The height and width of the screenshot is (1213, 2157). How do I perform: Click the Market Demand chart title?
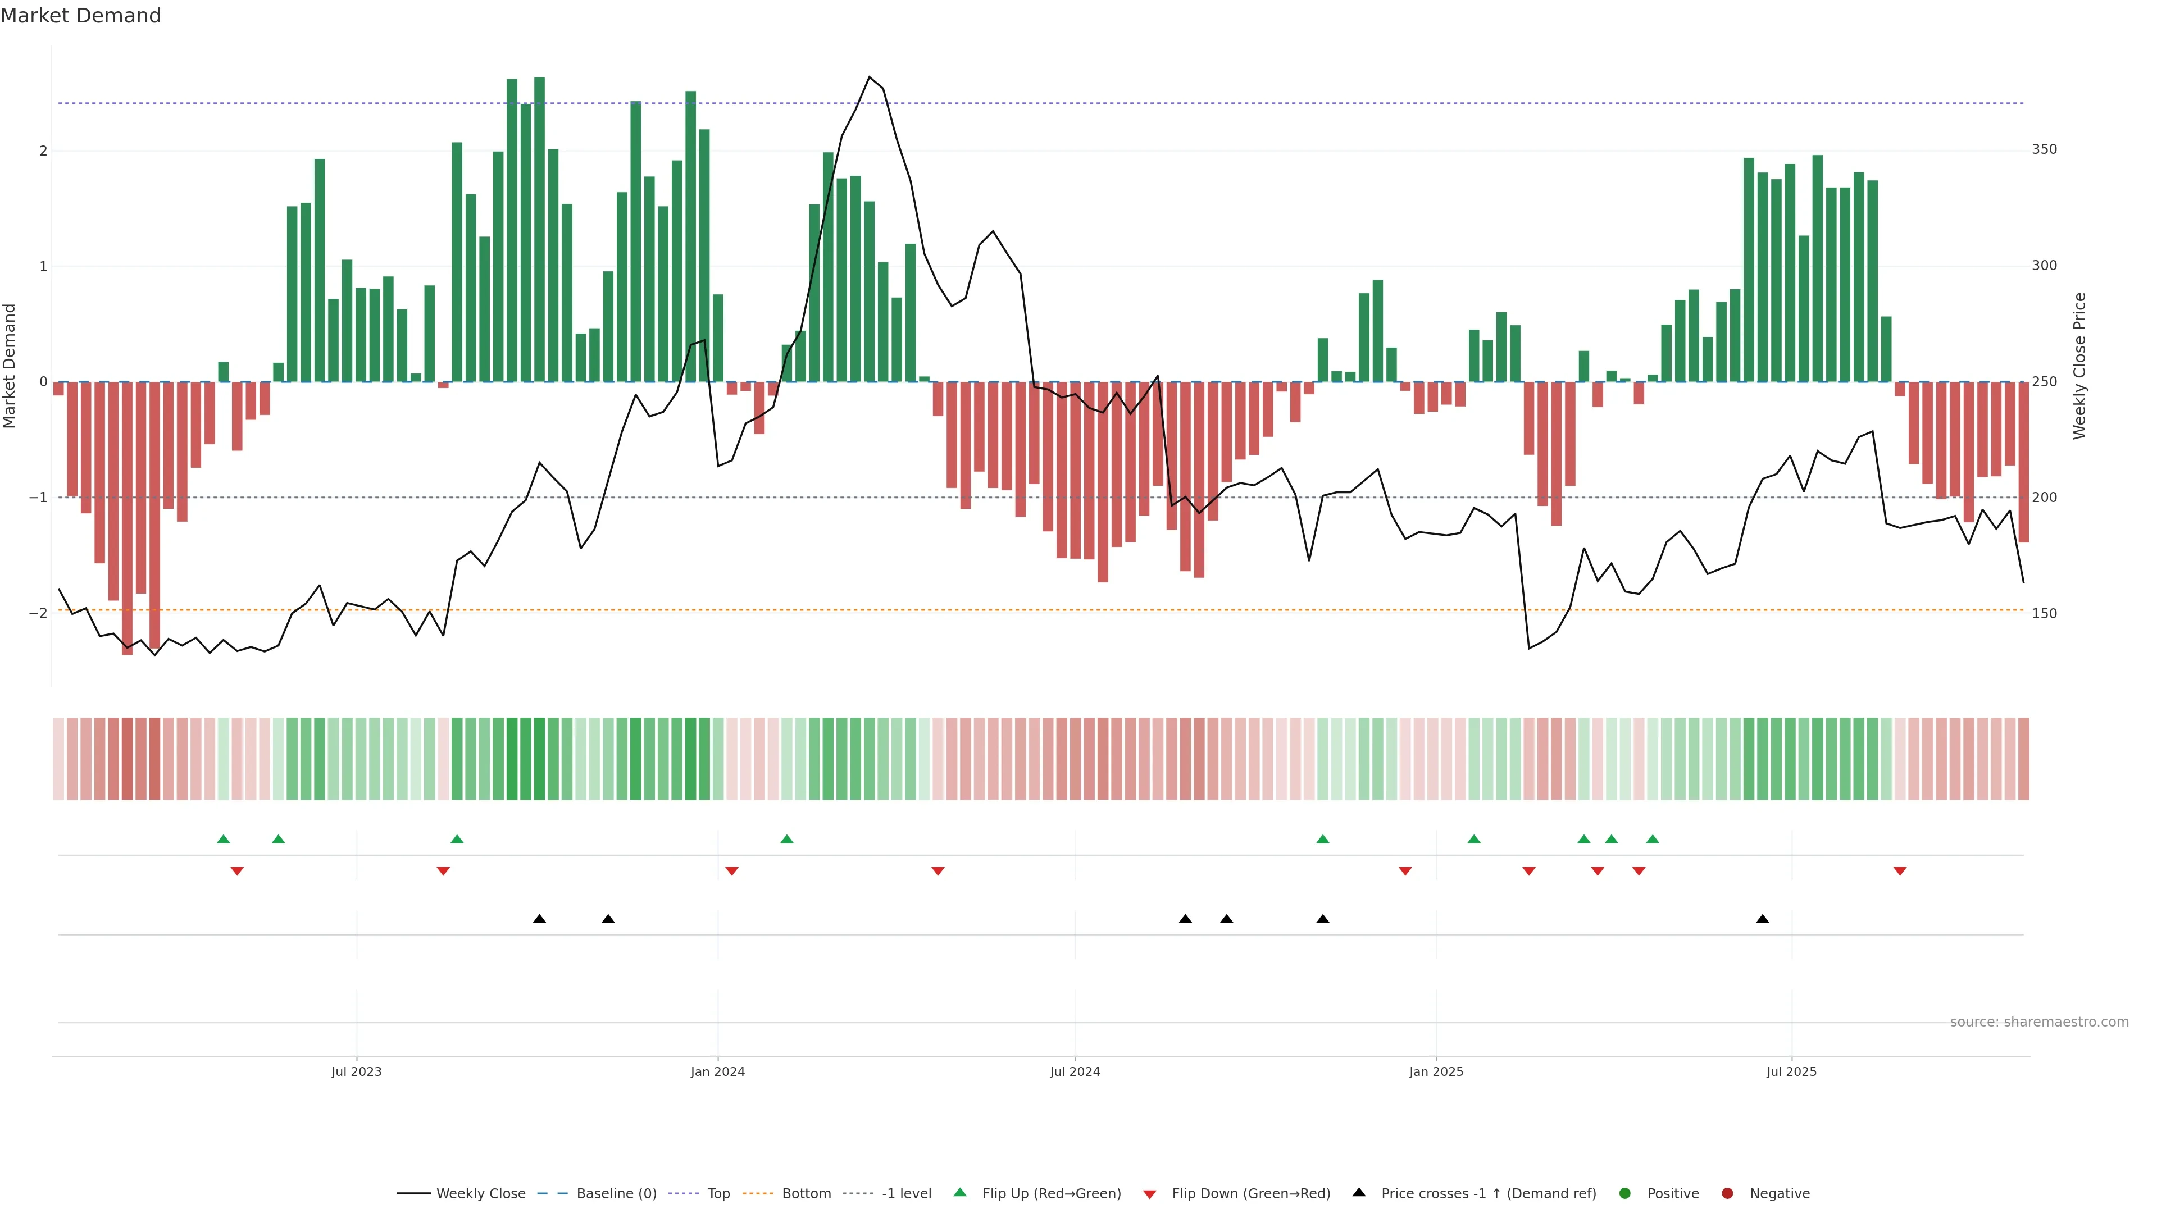(80, 16)
